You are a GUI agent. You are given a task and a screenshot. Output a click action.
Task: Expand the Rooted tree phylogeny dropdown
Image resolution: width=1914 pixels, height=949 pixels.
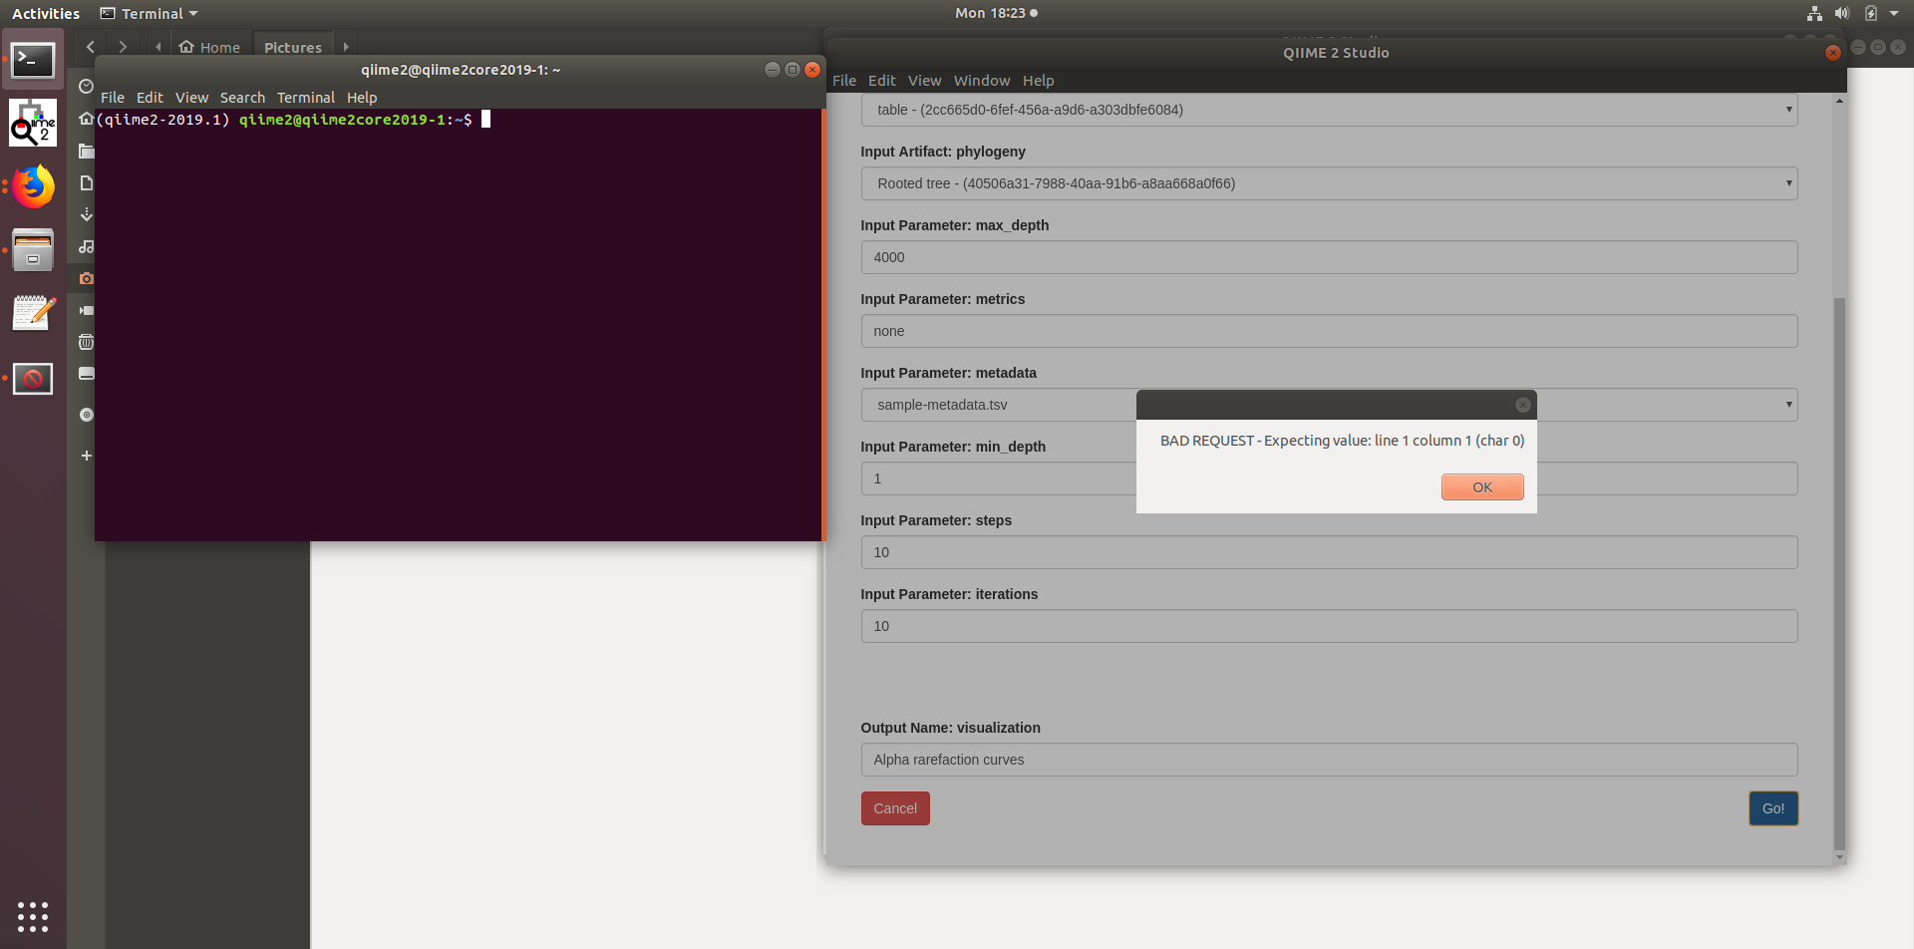(x=1788, y=183)
